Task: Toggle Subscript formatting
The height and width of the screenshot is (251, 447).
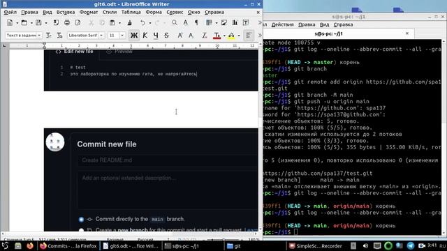Action: pos(191,36)
